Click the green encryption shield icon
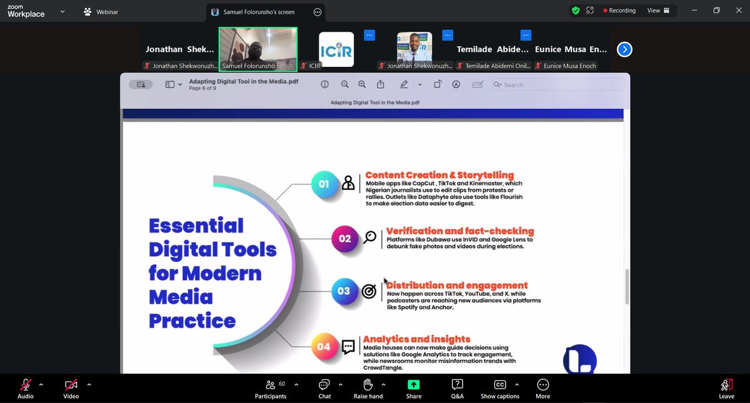 coord(575,11)
